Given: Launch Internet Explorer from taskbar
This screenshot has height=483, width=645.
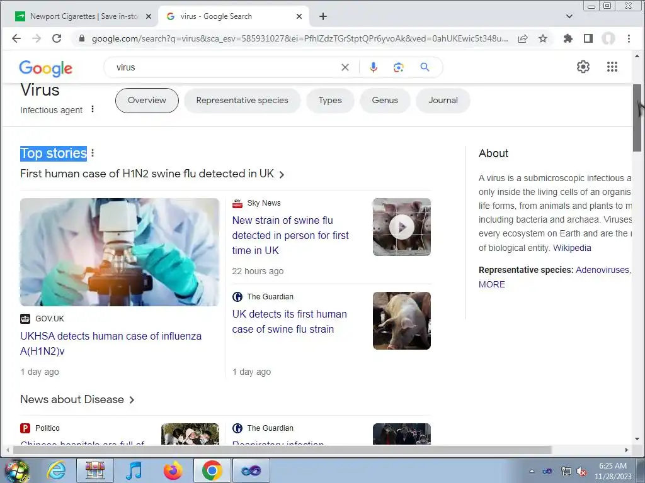Looking at the screenshot, I should tap(56, 470).
